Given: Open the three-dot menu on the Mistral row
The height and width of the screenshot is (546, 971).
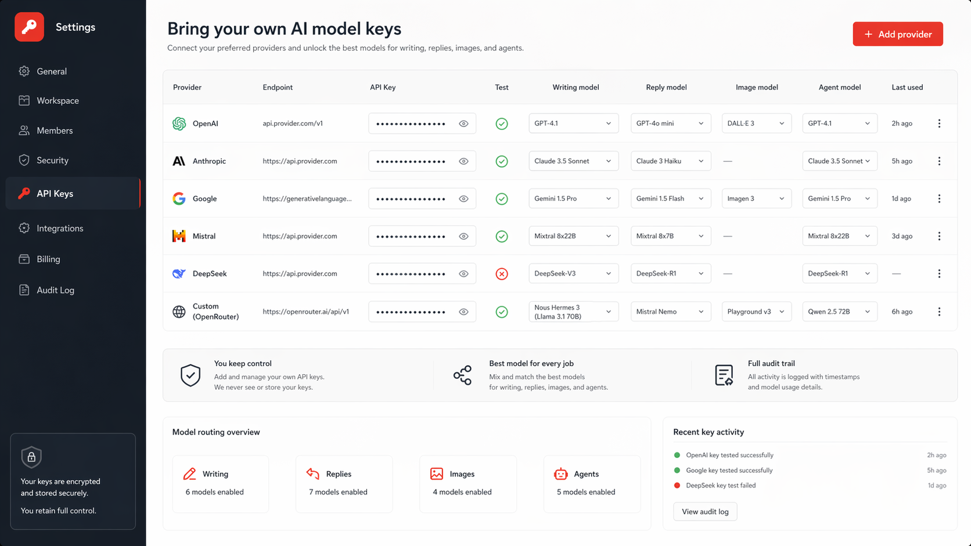Looking at the screenshot, I should [939, 236].
